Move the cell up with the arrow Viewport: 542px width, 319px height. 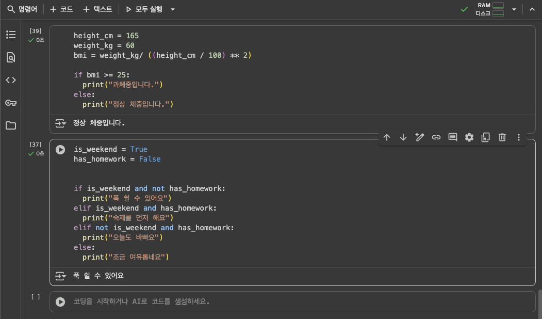tap(387, 137)
